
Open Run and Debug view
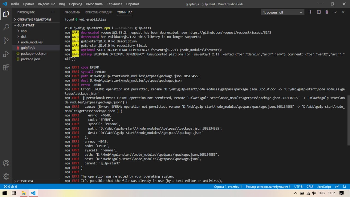tap(6, 54)
